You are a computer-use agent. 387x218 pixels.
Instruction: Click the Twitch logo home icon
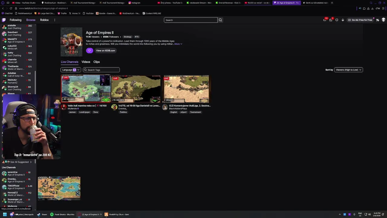[4, 20]
